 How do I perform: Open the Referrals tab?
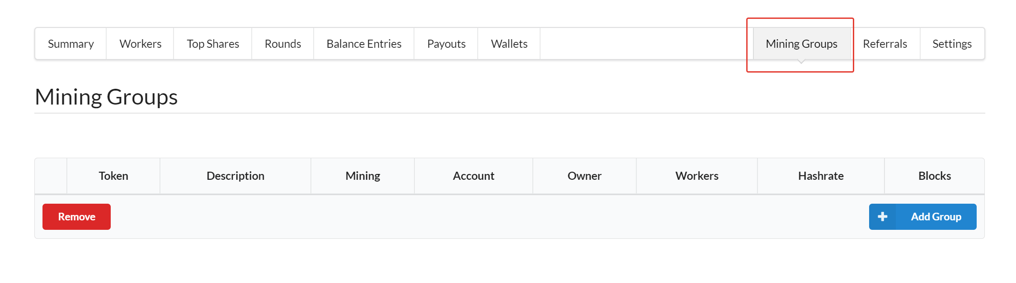[885, 44]
